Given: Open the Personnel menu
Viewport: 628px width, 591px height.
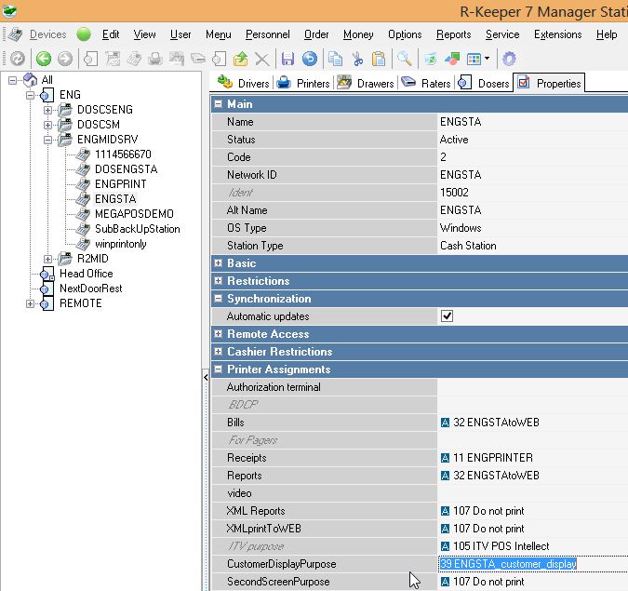Looking at the screenshot, I should [268, 34].
